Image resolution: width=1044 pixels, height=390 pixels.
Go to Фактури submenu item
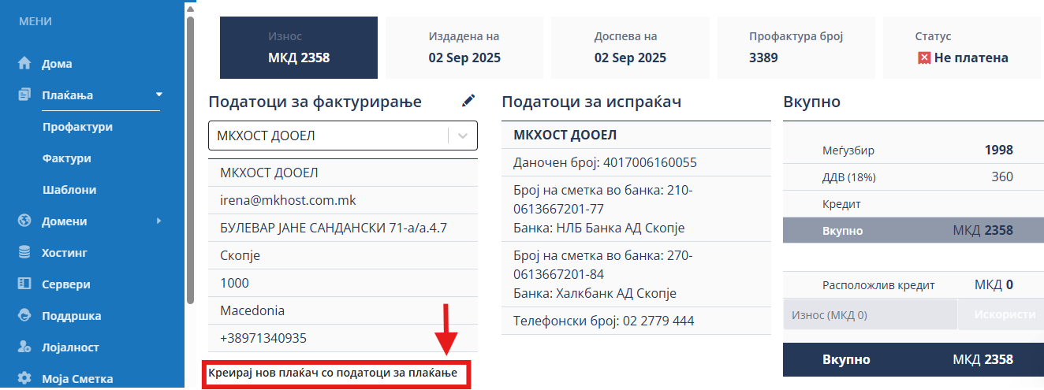[x=67, y=158]
